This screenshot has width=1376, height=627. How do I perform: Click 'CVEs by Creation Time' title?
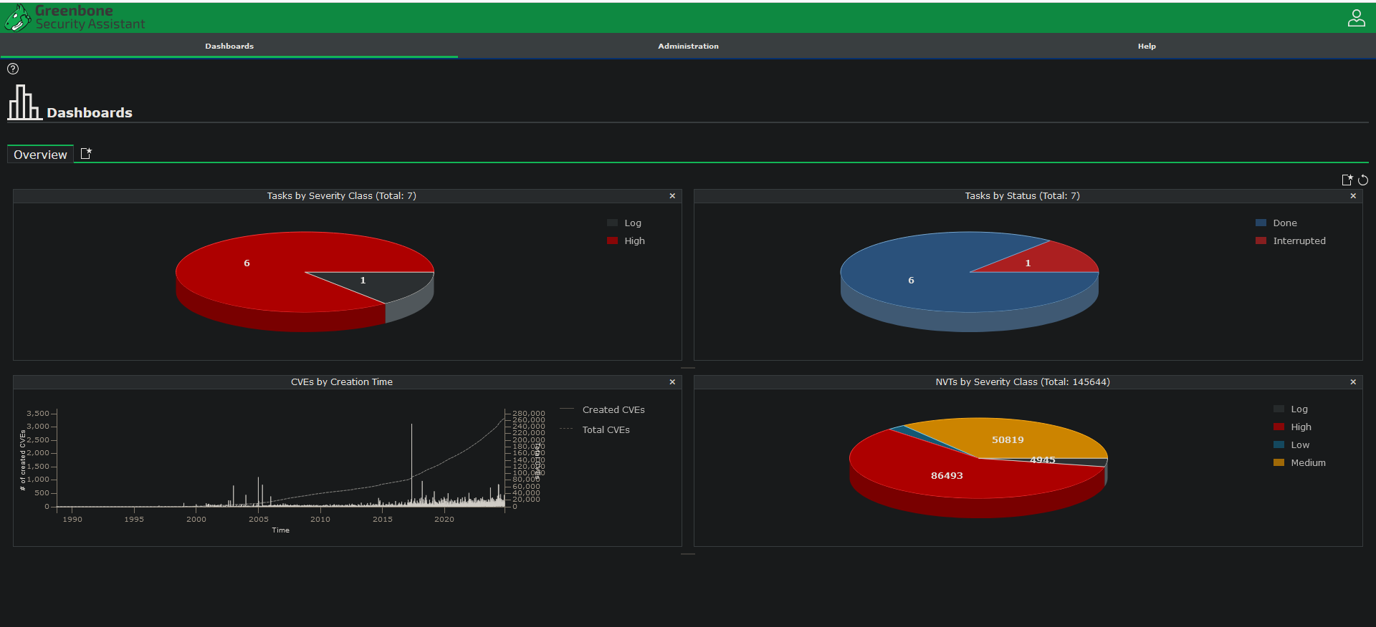(342, 382)
